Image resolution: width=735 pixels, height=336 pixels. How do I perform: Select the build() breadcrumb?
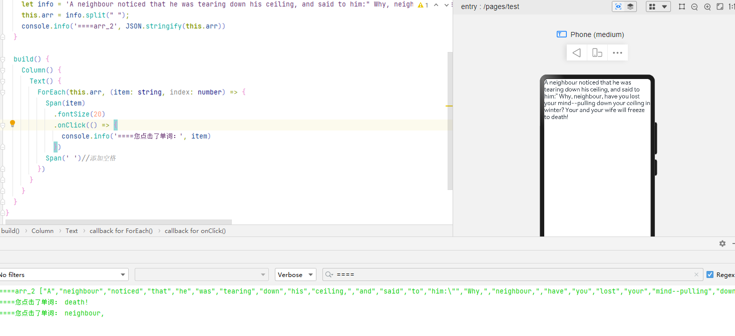[x=10, y=230]
